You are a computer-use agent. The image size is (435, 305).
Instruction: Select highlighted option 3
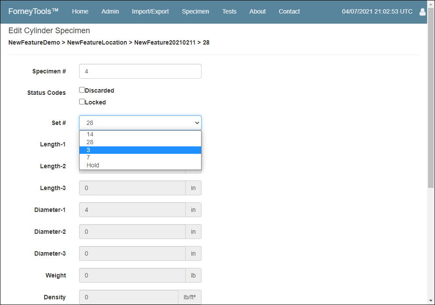[140, 150]
